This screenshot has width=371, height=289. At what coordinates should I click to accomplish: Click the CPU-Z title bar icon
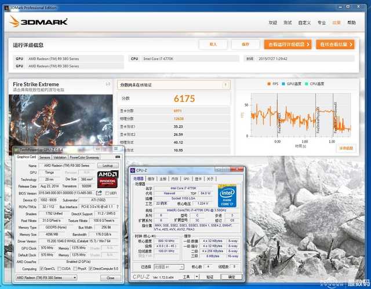point(133,170)
